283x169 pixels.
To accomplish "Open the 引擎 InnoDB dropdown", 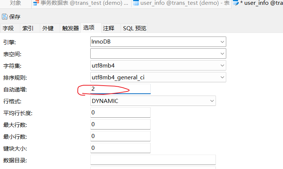I will click(222, 42).
